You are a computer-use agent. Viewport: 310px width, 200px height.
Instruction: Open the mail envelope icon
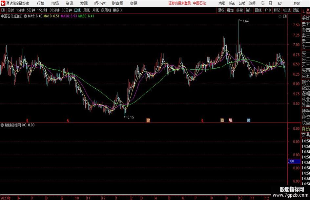(x=279, y=3)
